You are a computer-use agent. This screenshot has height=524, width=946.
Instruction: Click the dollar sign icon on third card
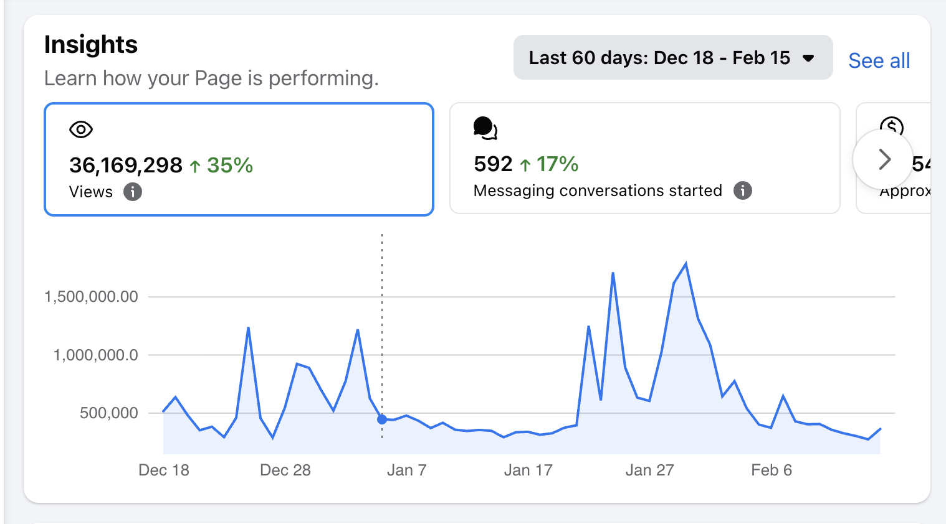892,124
